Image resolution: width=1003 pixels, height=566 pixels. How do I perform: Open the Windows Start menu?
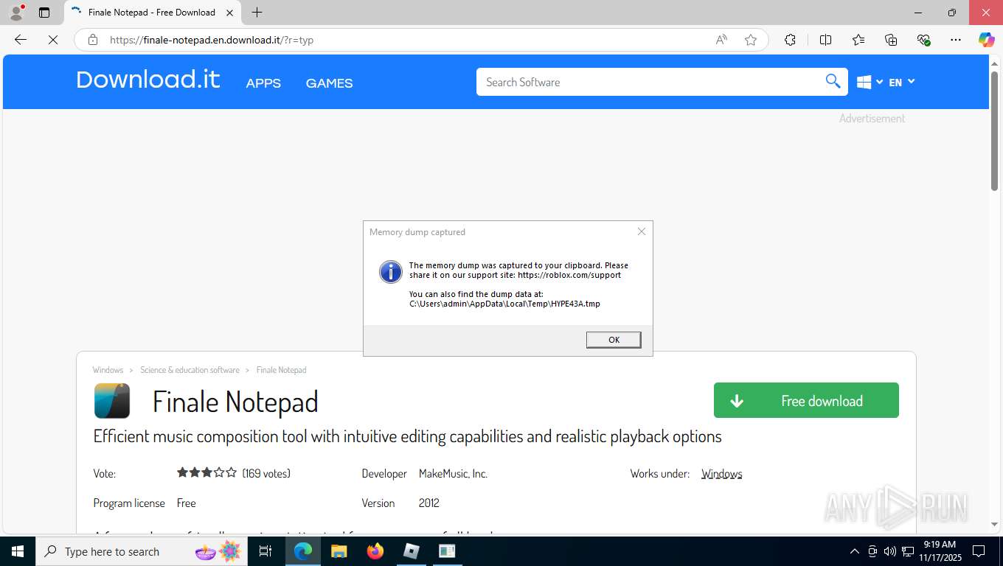point(18,551)
